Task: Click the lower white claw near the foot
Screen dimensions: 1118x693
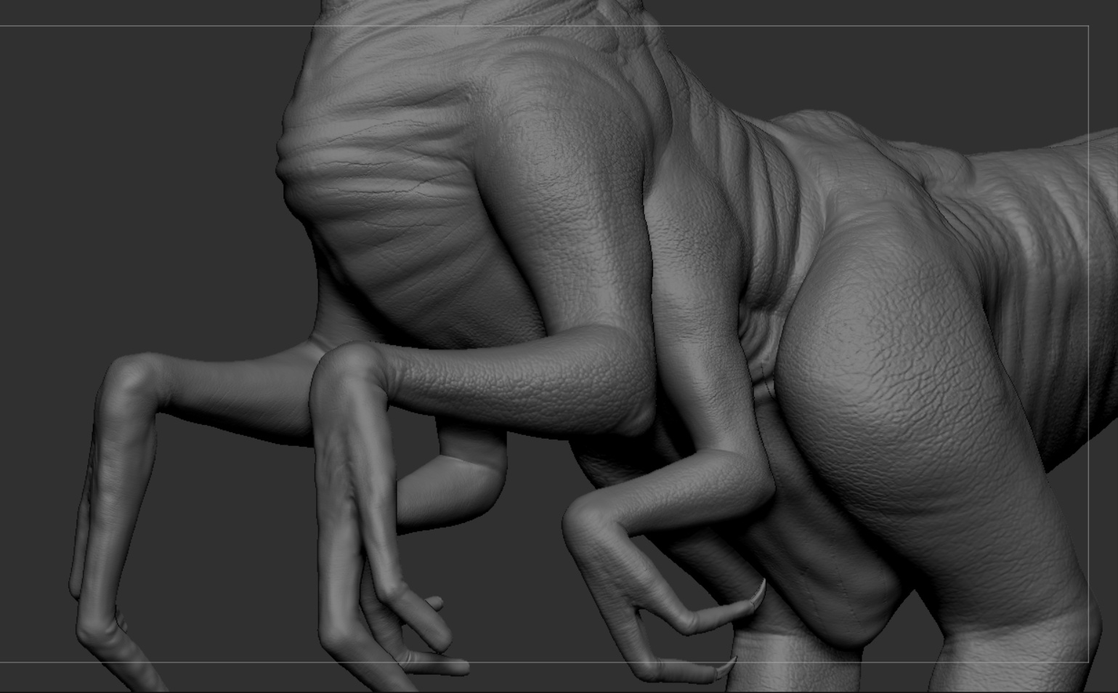Action: 727,667
